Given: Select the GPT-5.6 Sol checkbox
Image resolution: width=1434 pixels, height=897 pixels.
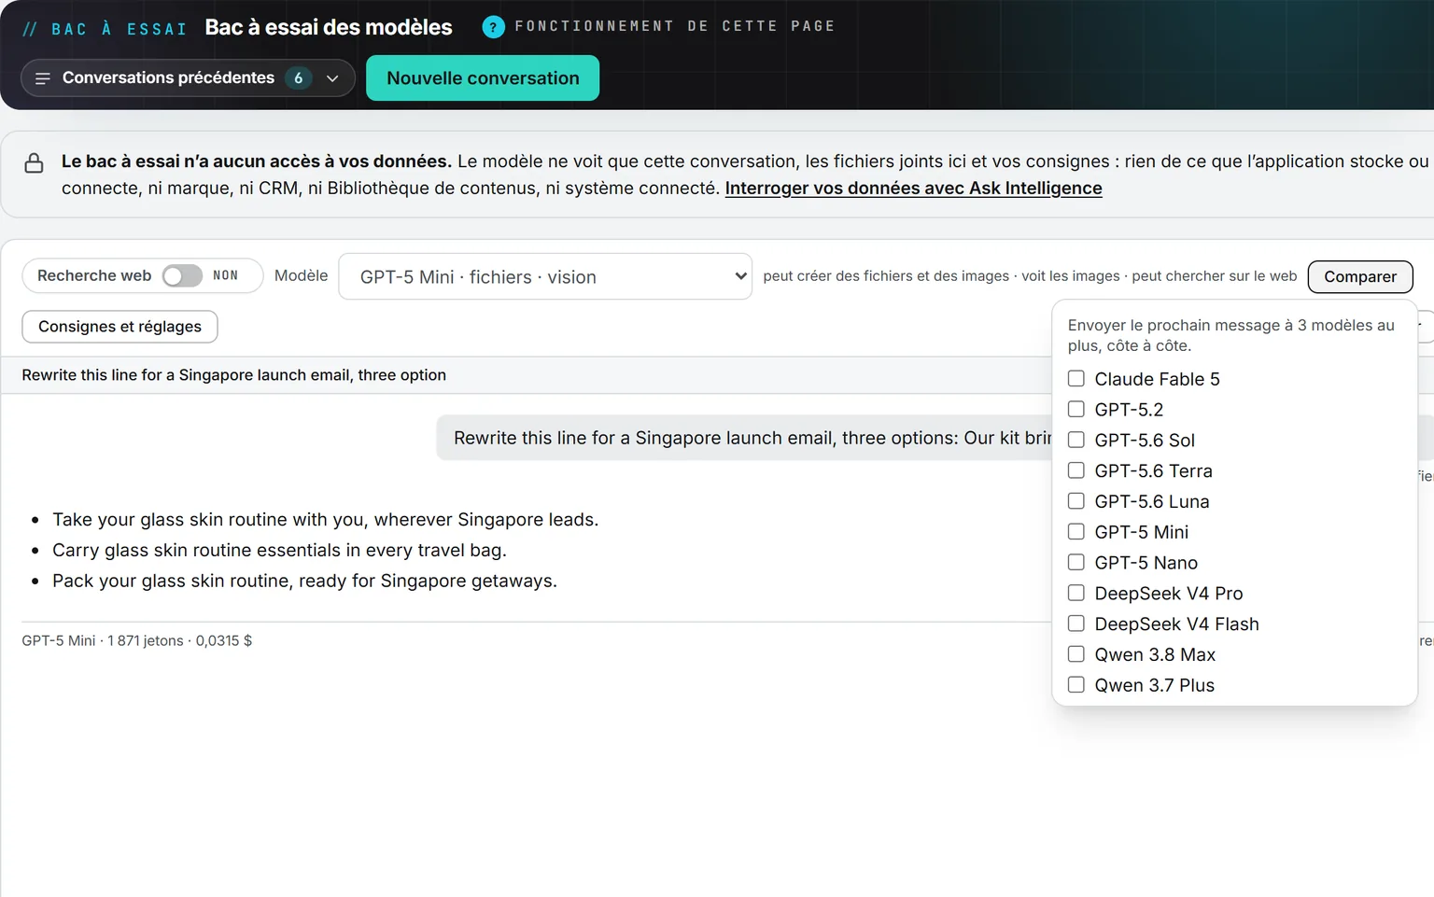Looking at the screenshot, I should 1076,440.
